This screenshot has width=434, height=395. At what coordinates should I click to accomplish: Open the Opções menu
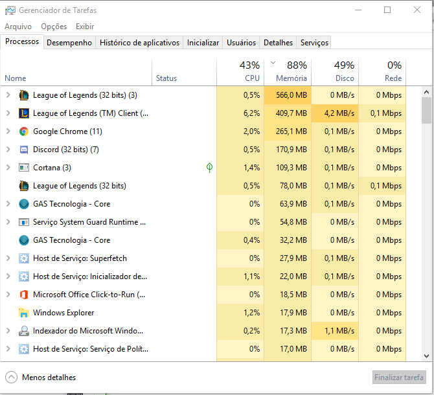click(54, 27)
